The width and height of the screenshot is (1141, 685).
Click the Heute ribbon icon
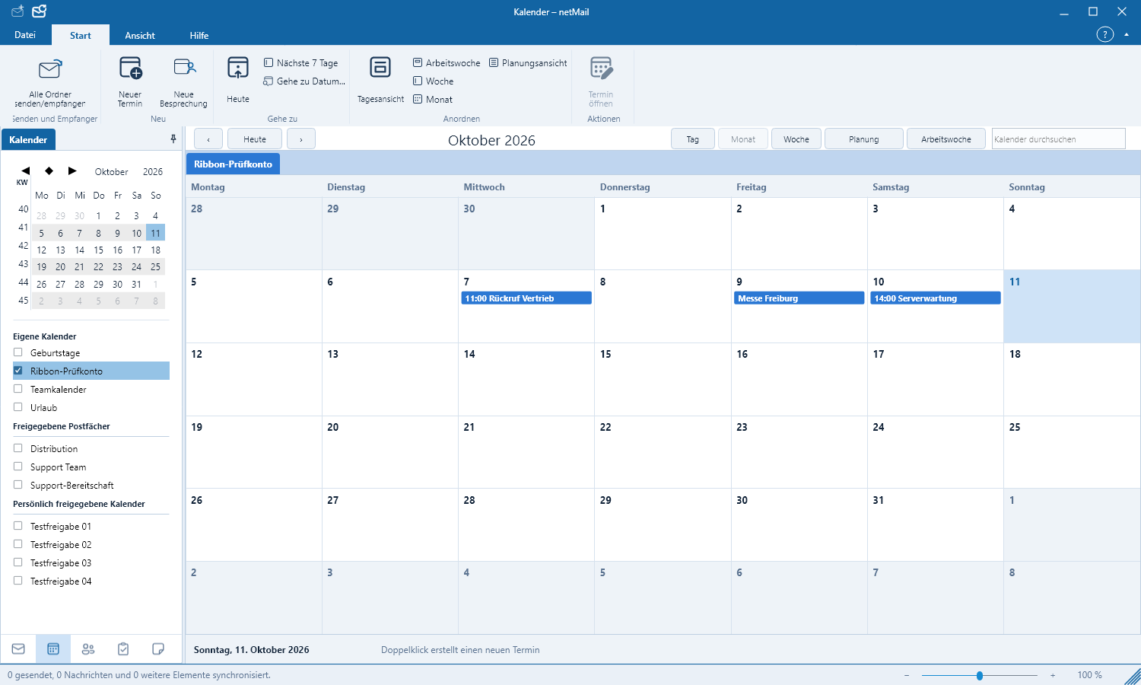point(238,68)
